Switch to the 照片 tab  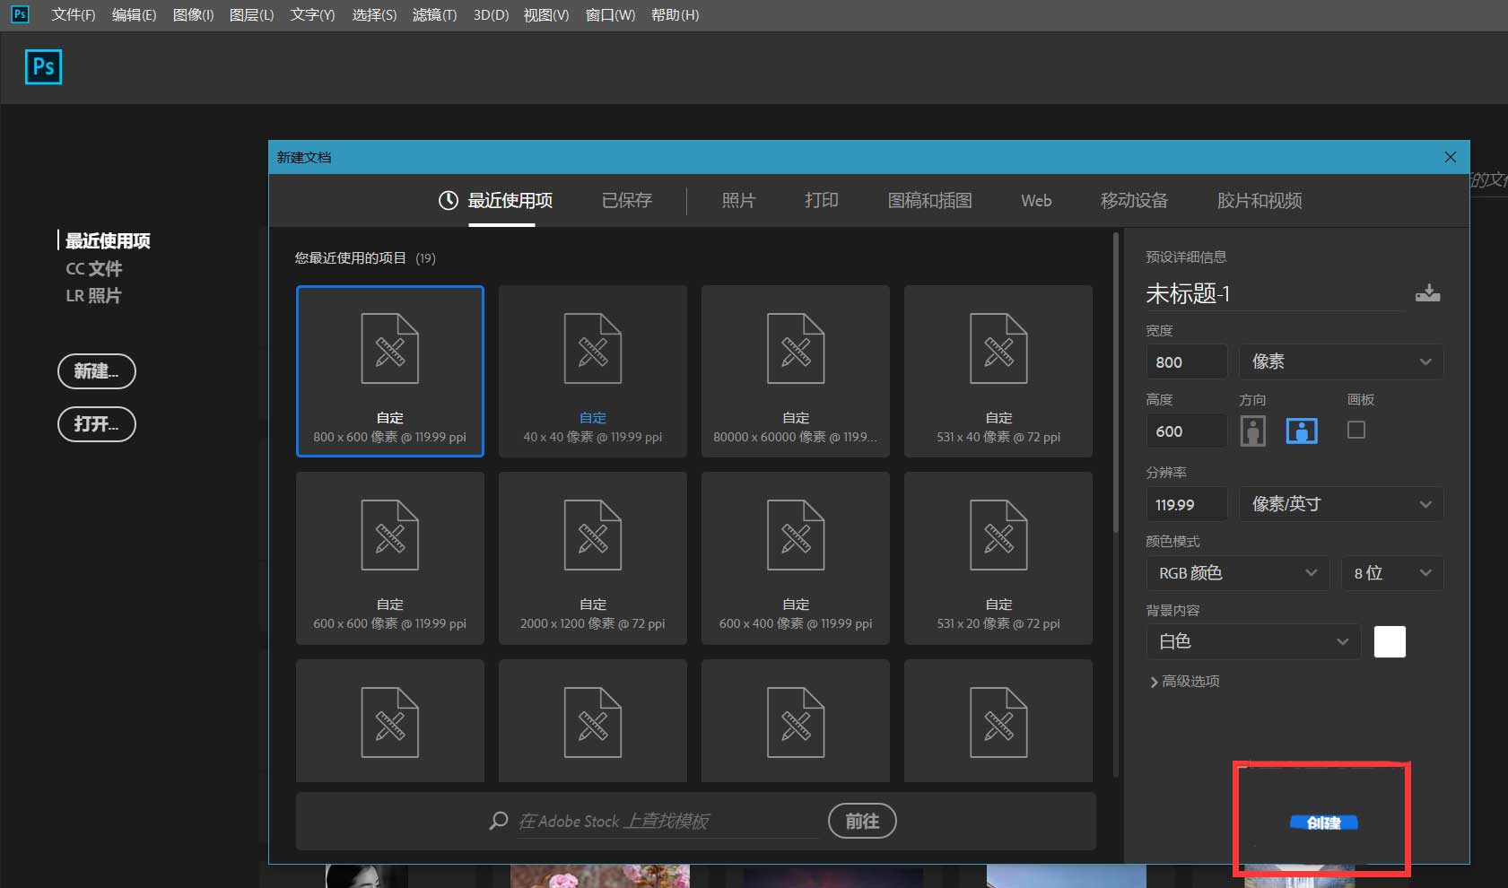click(738, 200)
